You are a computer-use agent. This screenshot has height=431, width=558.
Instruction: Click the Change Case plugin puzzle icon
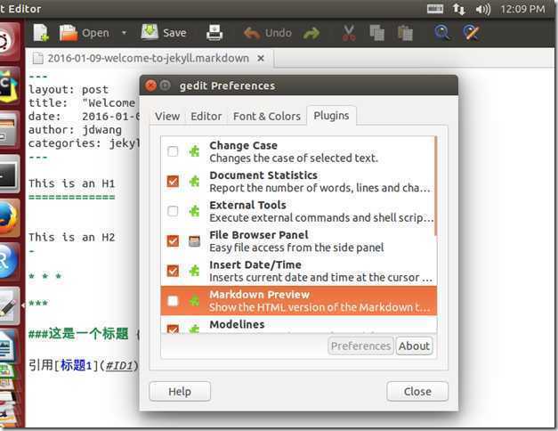[x=194, y=151]
